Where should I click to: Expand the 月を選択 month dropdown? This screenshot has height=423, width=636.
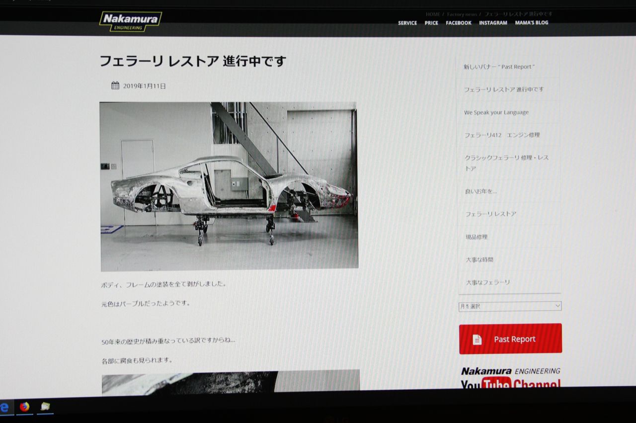(510, 306)
